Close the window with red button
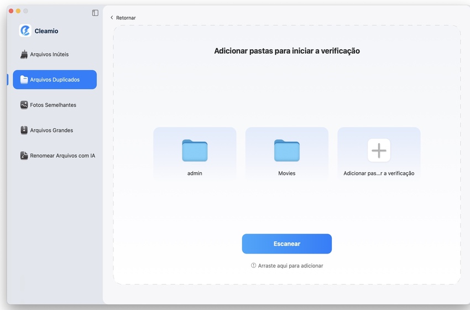470x310 pixels. click(x=11, y=11)
